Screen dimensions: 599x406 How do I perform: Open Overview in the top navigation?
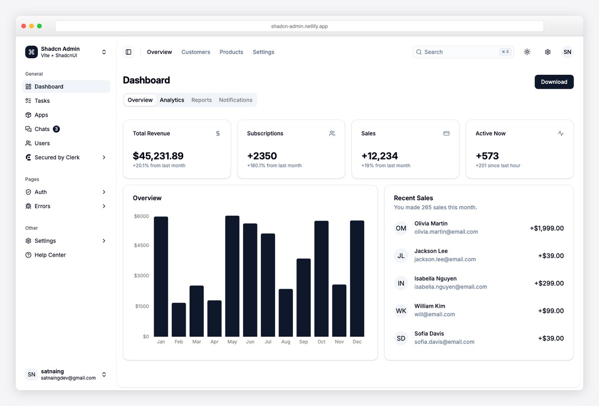pyautogui.click(x=159, y=52)
